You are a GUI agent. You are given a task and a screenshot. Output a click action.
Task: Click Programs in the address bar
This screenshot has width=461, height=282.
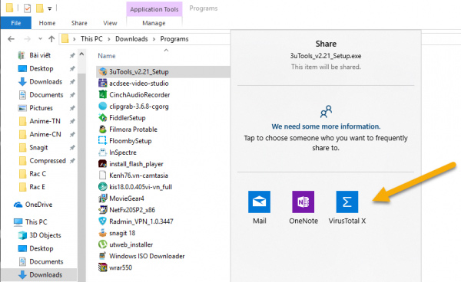pyautogui.click(x=174, y=38)
